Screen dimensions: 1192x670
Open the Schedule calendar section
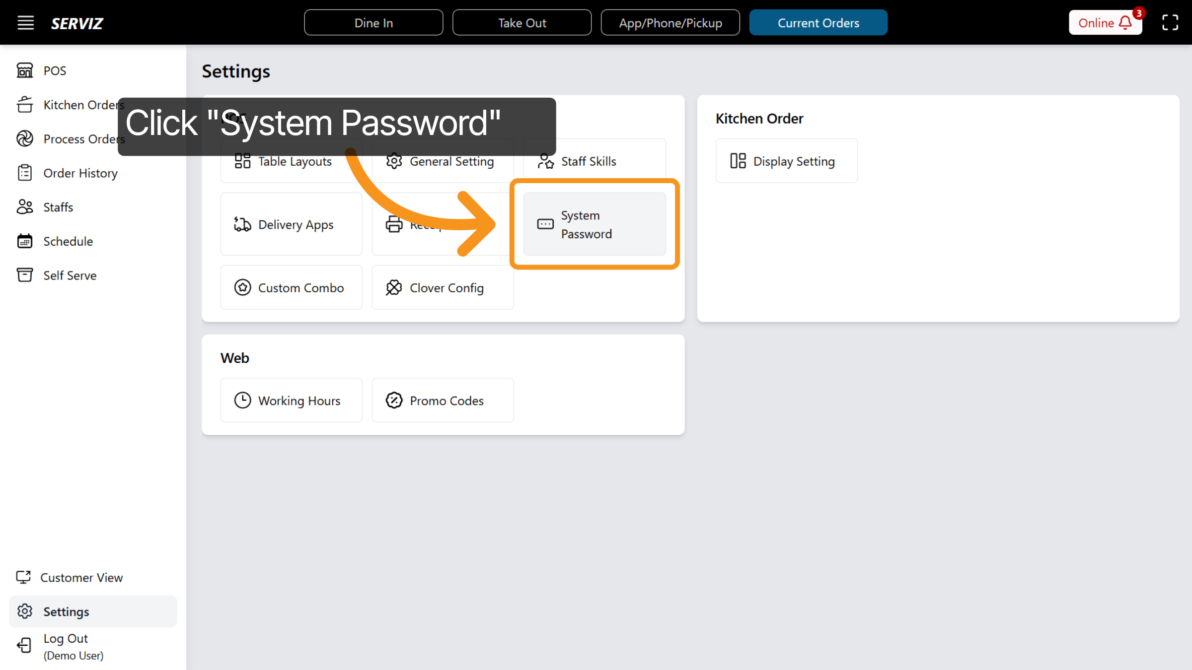click(x=67, y=241)
